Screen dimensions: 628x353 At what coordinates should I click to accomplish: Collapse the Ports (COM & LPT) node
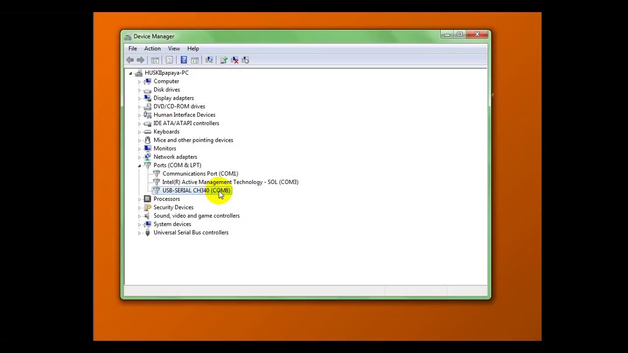tap(139, 166)
